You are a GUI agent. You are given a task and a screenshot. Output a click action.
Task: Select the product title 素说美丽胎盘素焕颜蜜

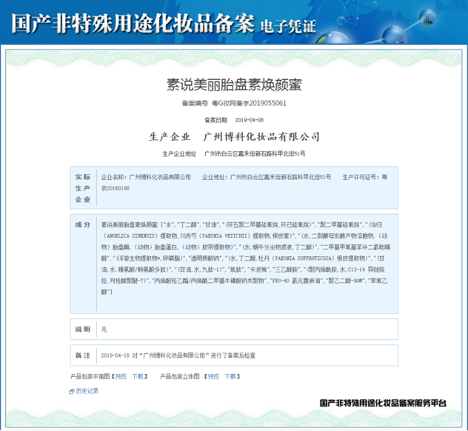click(234, 85)
